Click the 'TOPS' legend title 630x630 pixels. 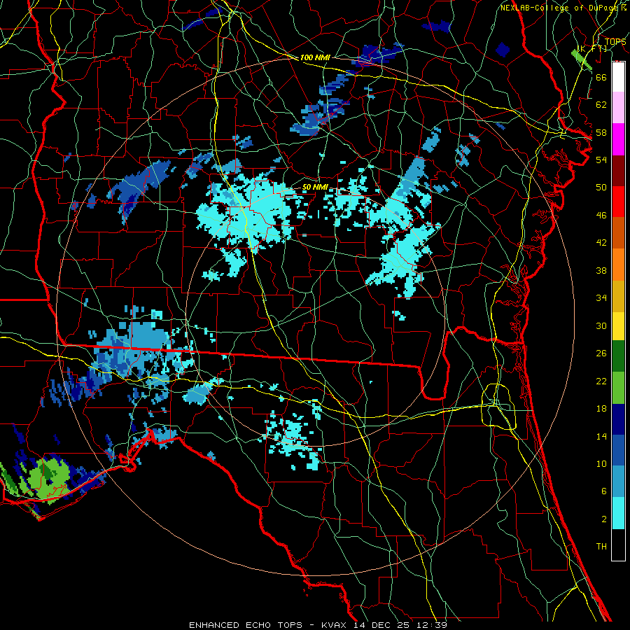(x=615, y=42)
